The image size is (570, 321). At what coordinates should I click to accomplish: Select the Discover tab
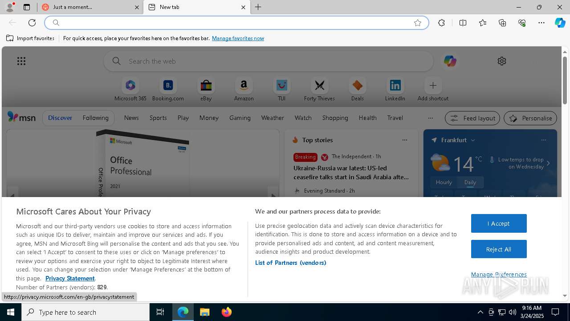point(60,118)
